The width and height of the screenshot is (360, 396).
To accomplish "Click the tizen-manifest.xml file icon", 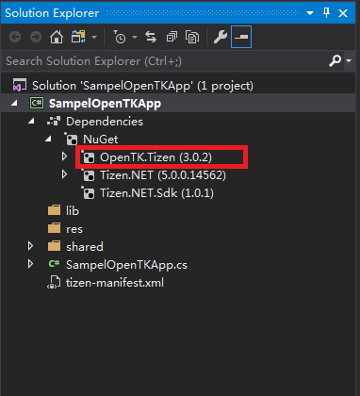I will [x=54, y=282].
